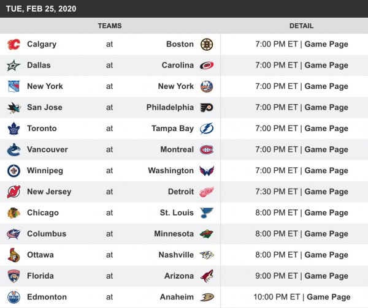The width and height of the screenshot is (368, 308).
Task: Select the Anaheim Ducks logo
Action: coord(207,297)
